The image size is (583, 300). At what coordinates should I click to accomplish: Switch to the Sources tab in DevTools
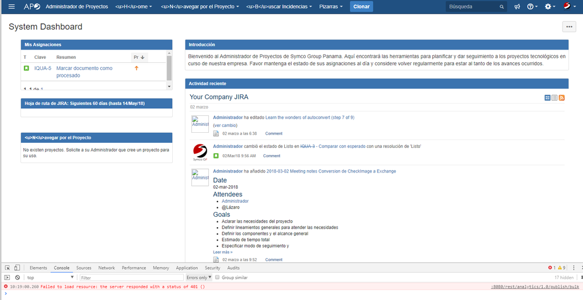[x=83, y=268]
